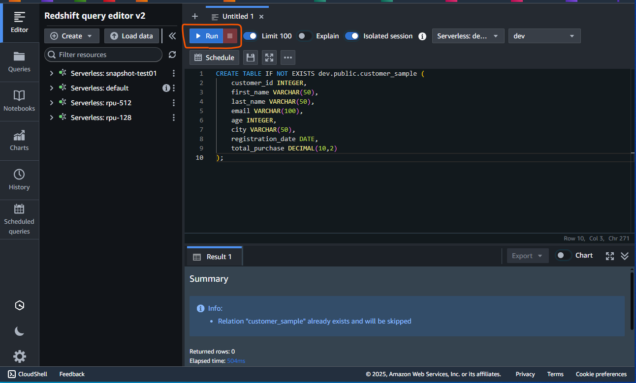Image resolution: width=636 pixels, height=383 pixels.
Task: Open the Terms link
Action: pos(555,374)
